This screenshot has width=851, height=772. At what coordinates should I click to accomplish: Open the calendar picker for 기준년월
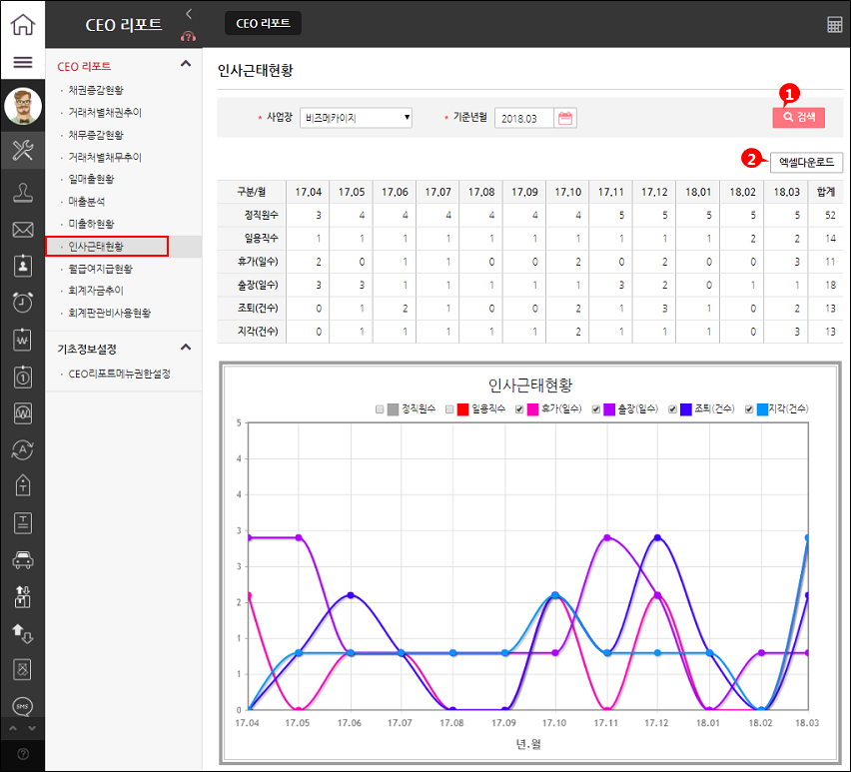[565, 118]
